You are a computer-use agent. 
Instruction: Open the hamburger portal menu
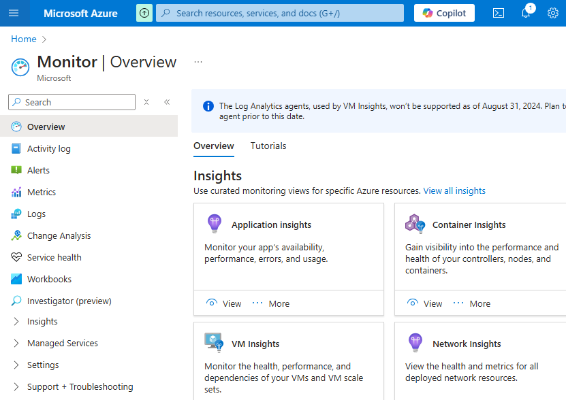click(x=14, y=13)
